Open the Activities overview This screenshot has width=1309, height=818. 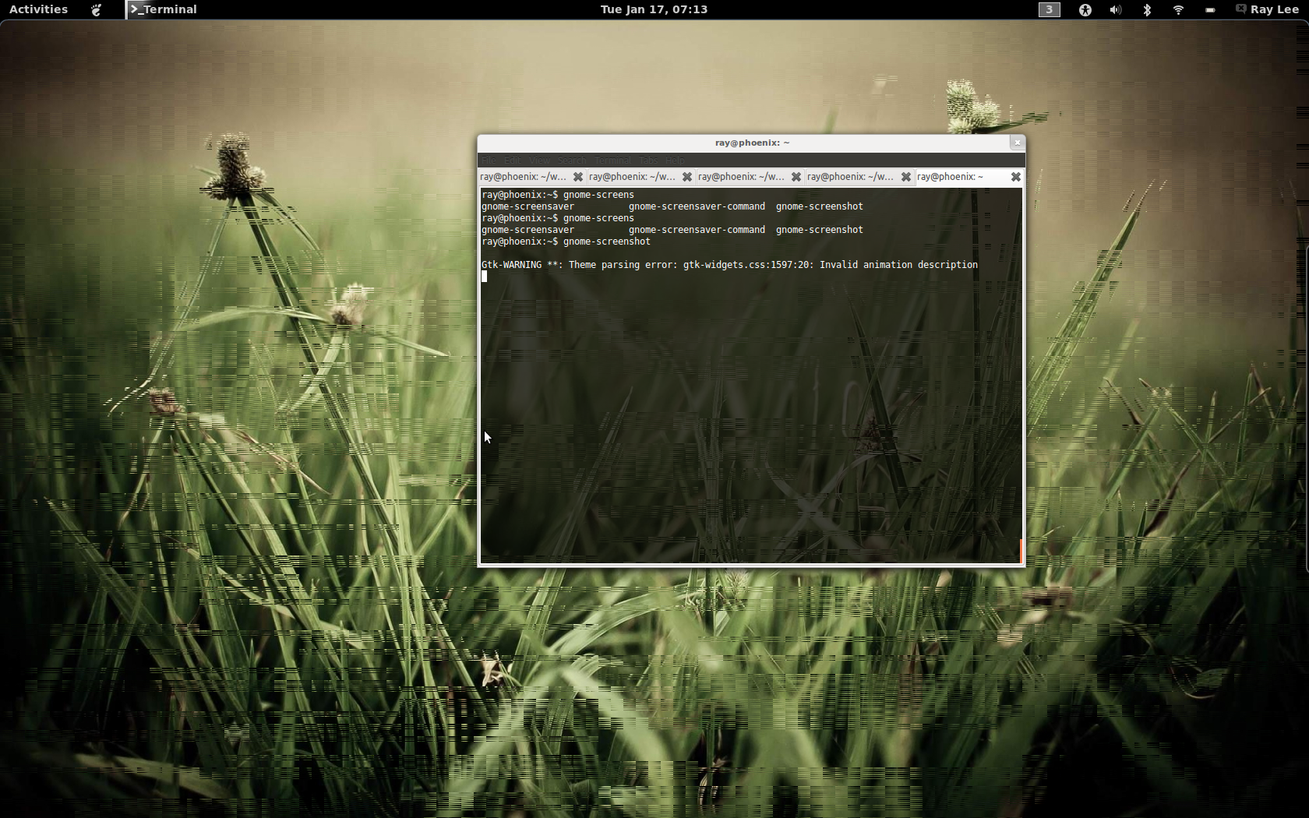coord(38,9)
